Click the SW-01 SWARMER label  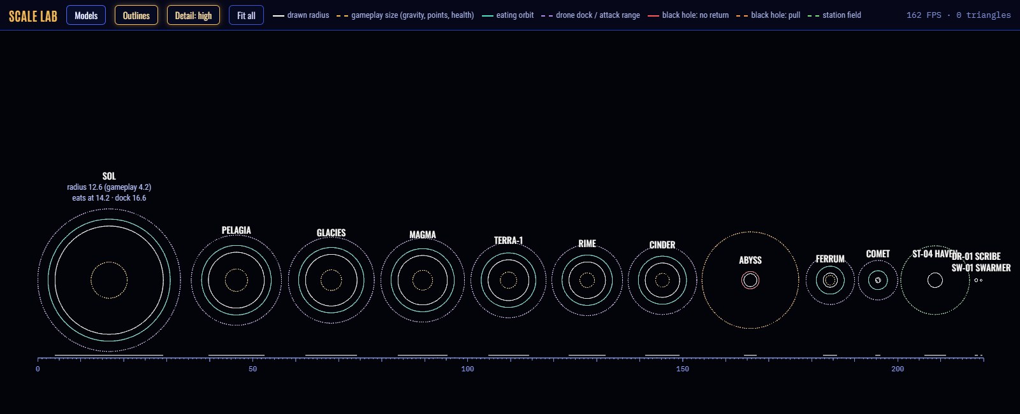[x=981, y=268]
